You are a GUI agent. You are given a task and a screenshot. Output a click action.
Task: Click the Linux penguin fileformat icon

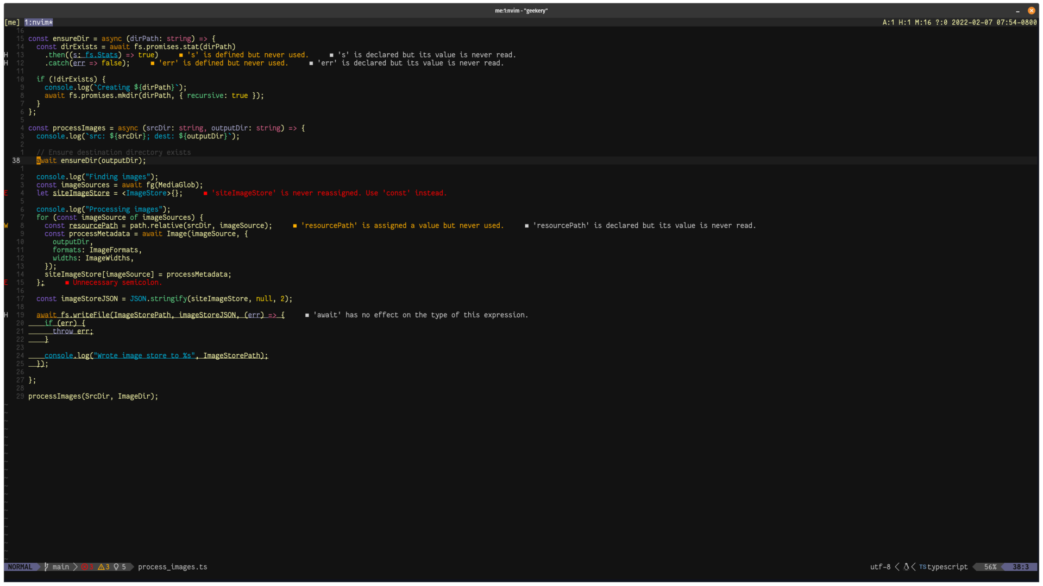pos(906,566)
